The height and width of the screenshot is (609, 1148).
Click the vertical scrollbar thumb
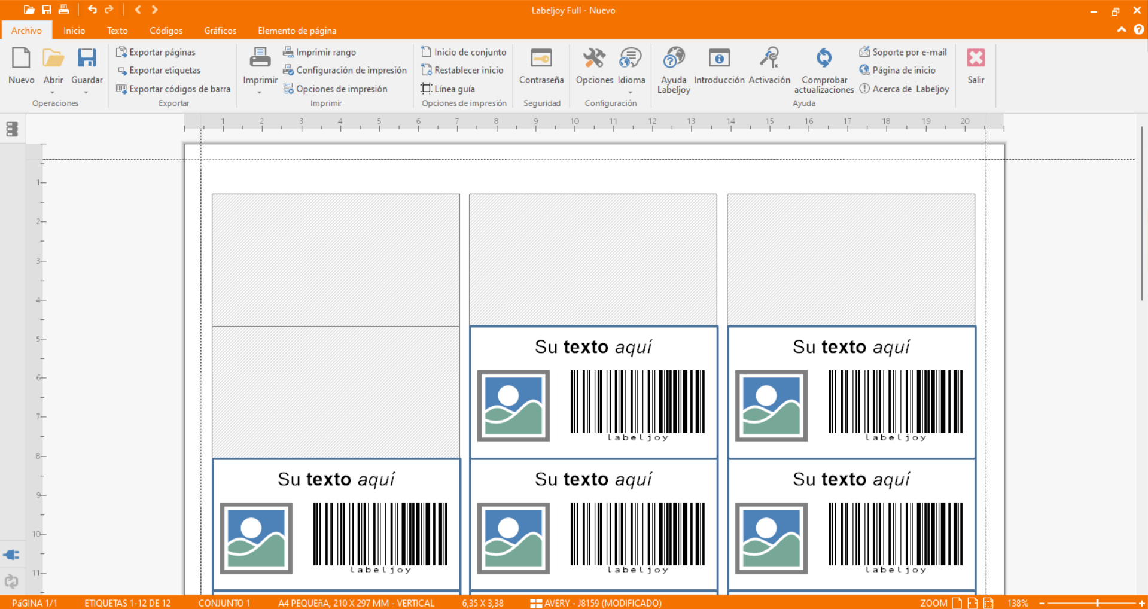click(1141, 212)
